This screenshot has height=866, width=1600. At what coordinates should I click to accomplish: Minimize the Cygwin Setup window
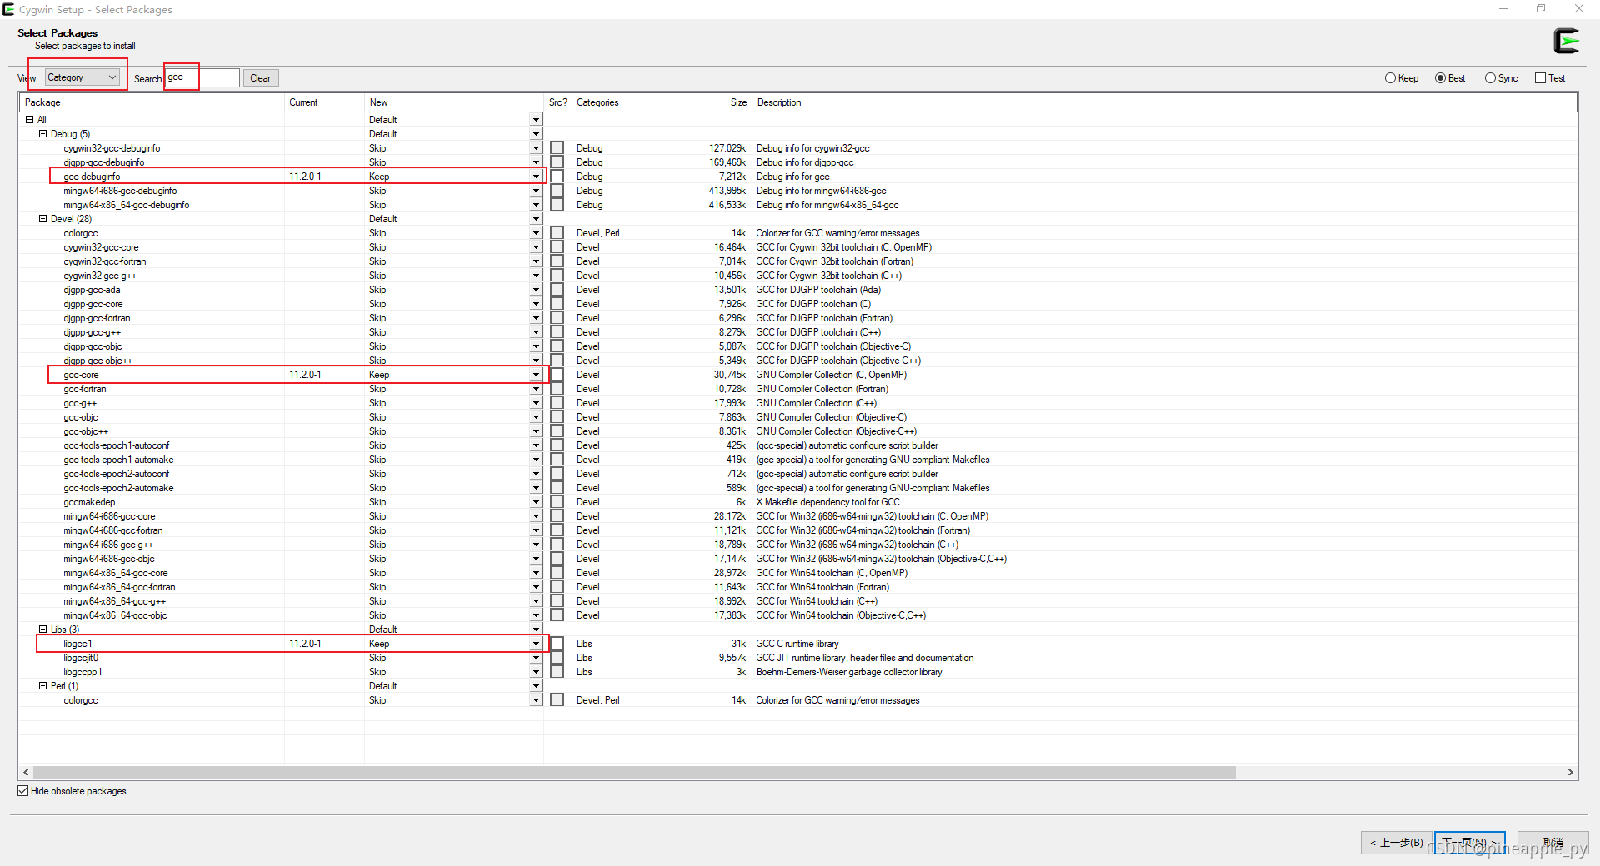click(x=1503, y=9)
